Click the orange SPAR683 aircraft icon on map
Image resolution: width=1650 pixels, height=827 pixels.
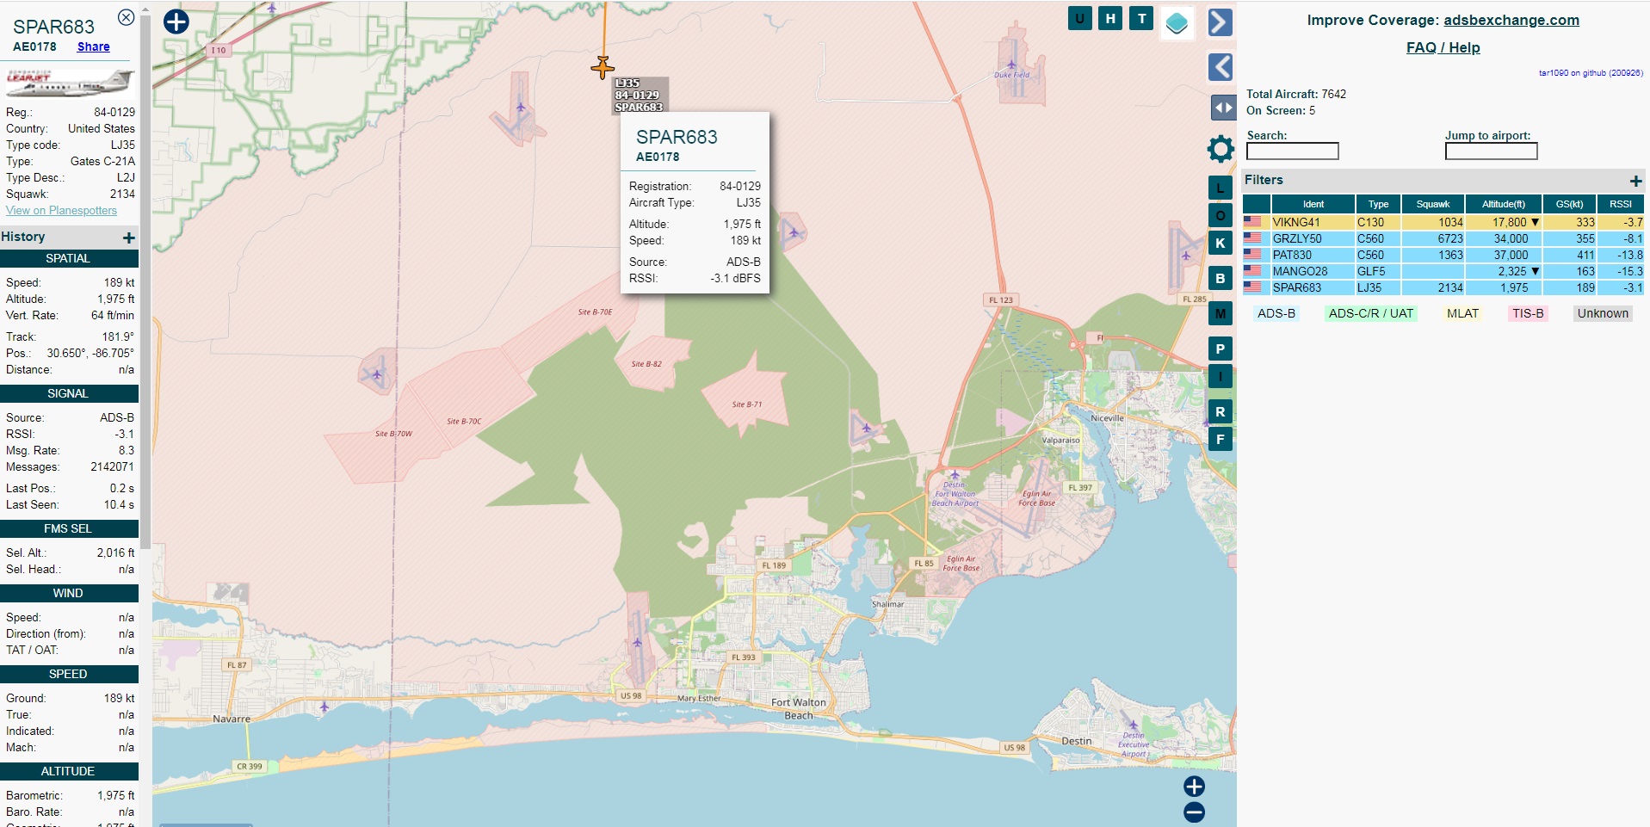pyautogui.click(x=603, y=67)
